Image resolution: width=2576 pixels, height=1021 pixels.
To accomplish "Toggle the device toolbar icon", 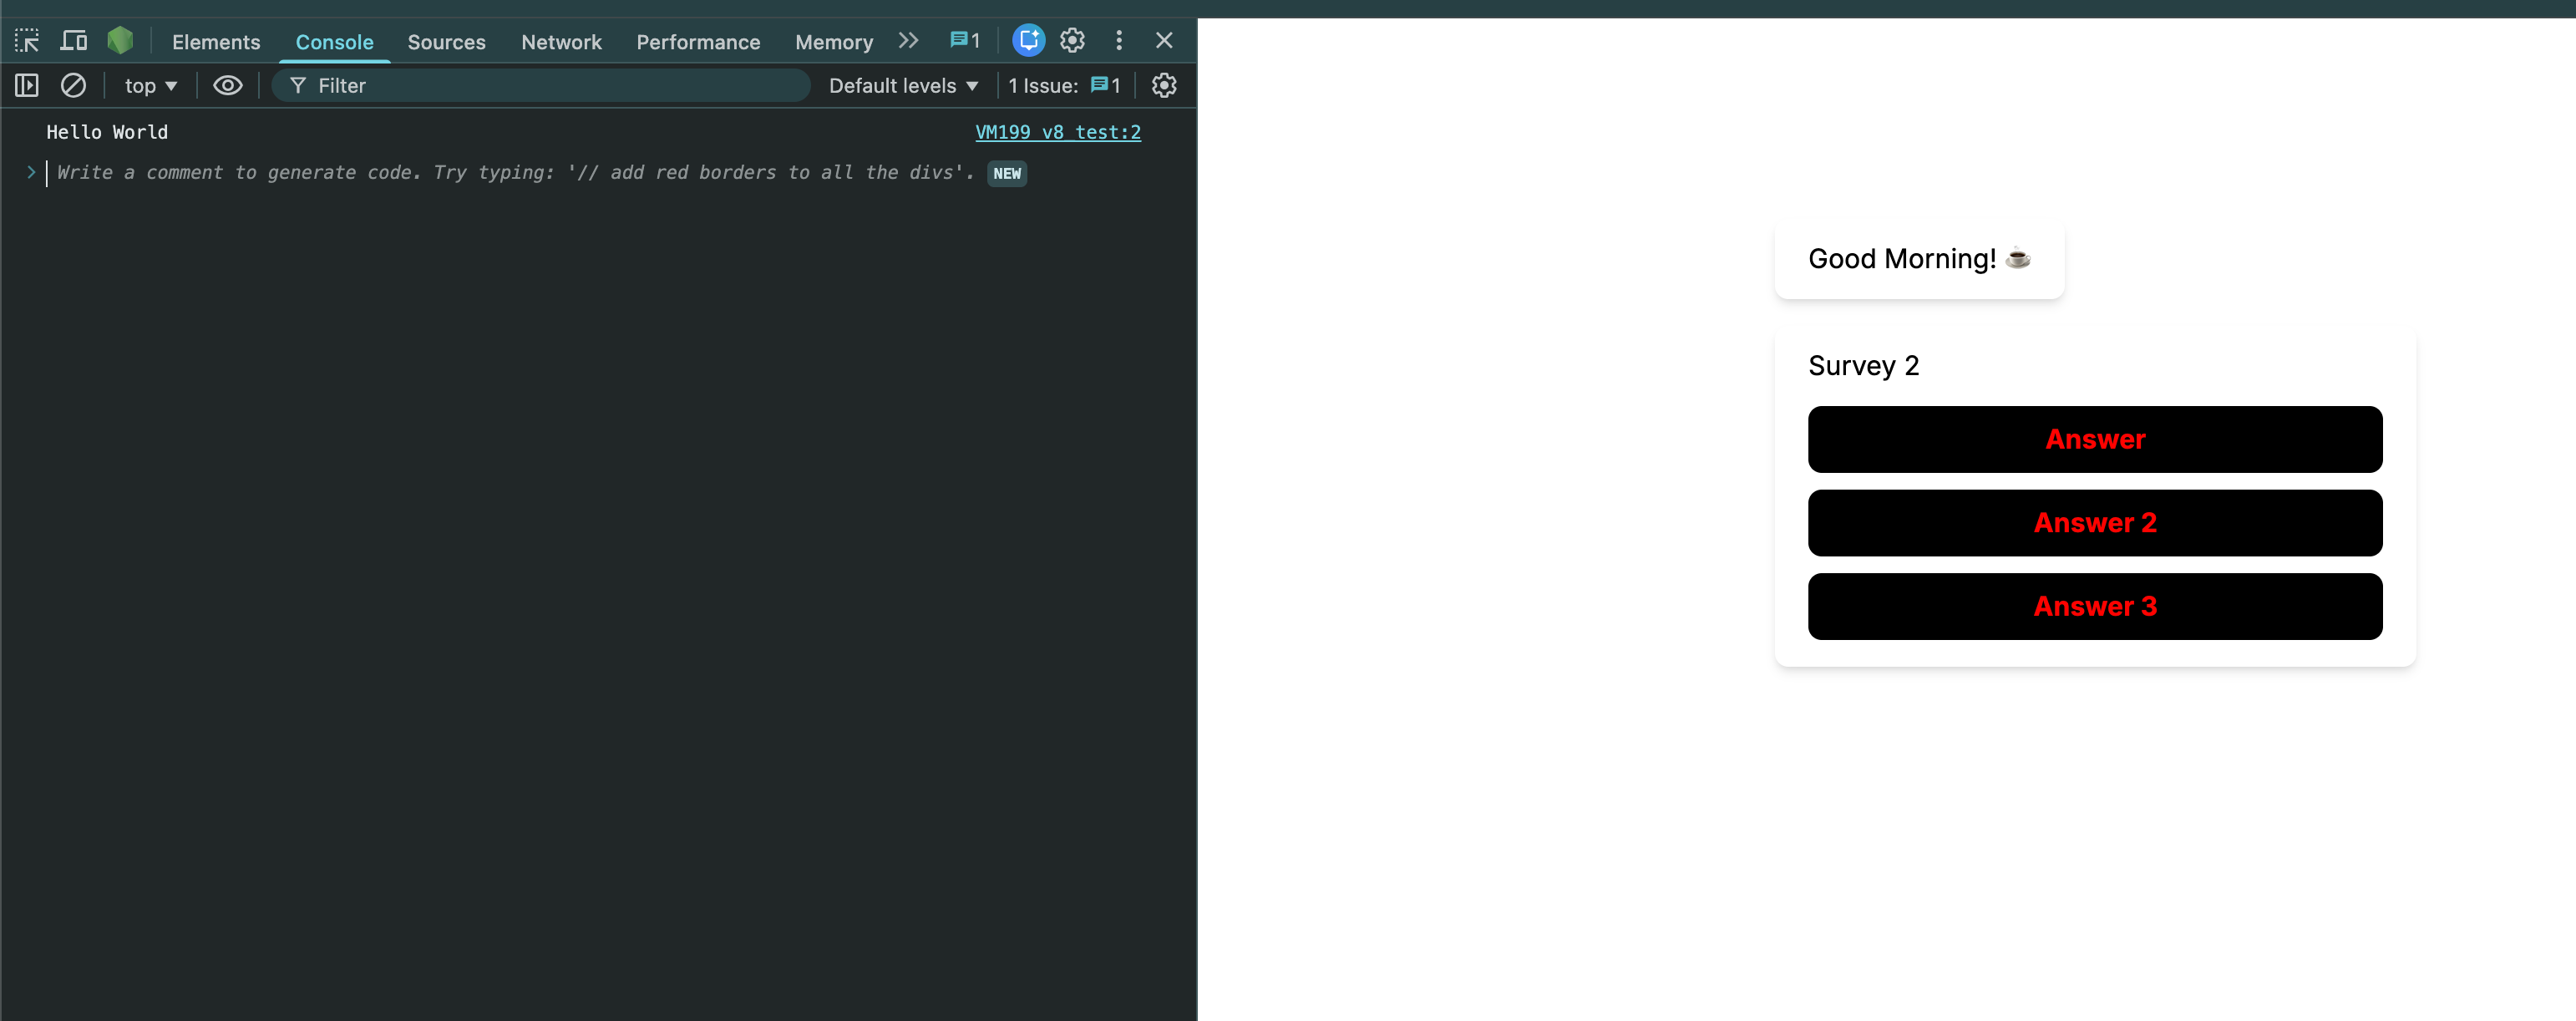I will pyautogui.click(x=74, y=41).
